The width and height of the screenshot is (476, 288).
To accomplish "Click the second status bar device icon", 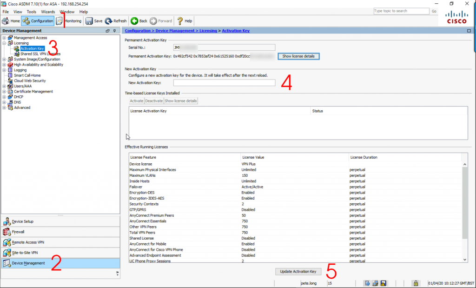I will coord(376,283).
